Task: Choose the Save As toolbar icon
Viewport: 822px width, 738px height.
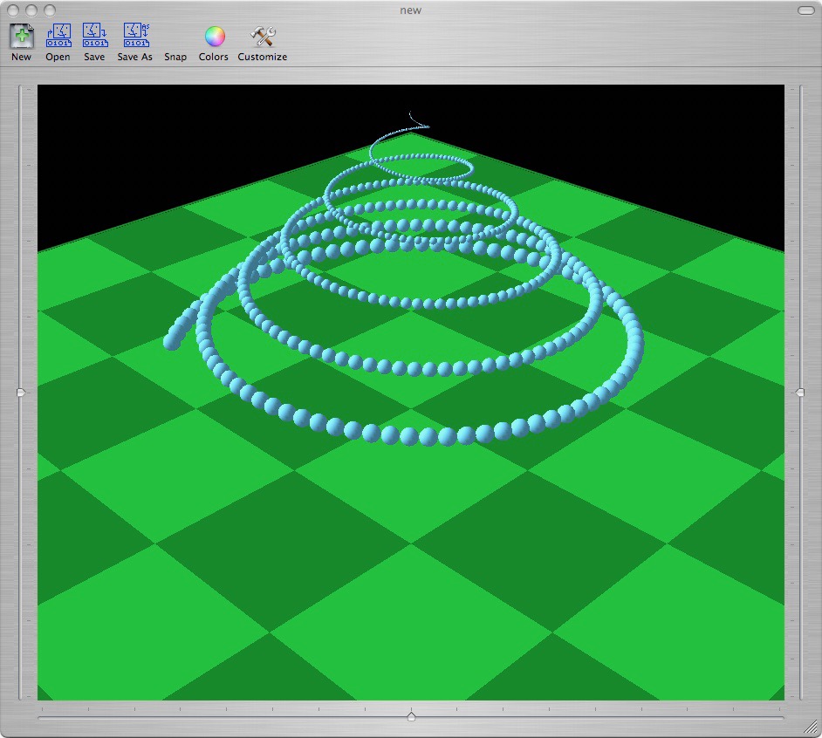Action: pyautogui.click(x=136, y=35)
